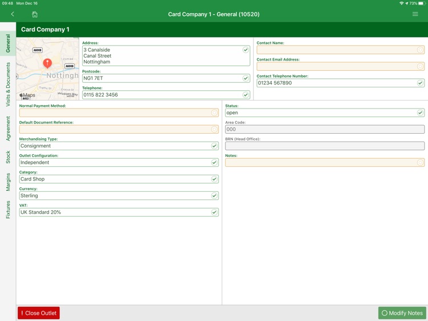428x321 pixels.
Task: Tap the red map location pin
Action: pyautogui.click(x=47, y=63)
